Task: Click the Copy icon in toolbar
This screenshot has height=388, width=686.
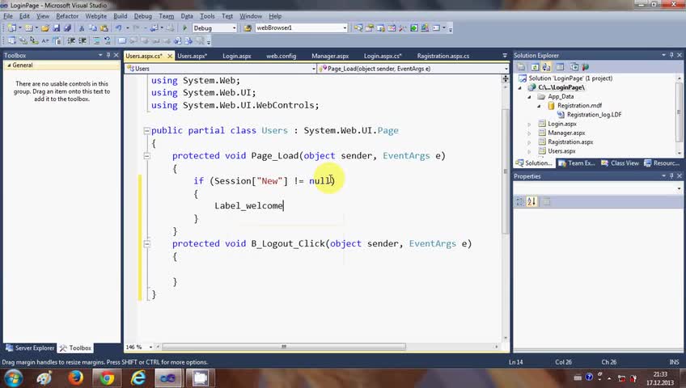Action: pos(93,28)
